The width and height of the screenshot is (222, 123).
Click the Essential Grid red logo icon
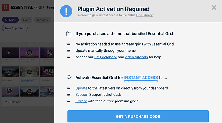[5, 7]
